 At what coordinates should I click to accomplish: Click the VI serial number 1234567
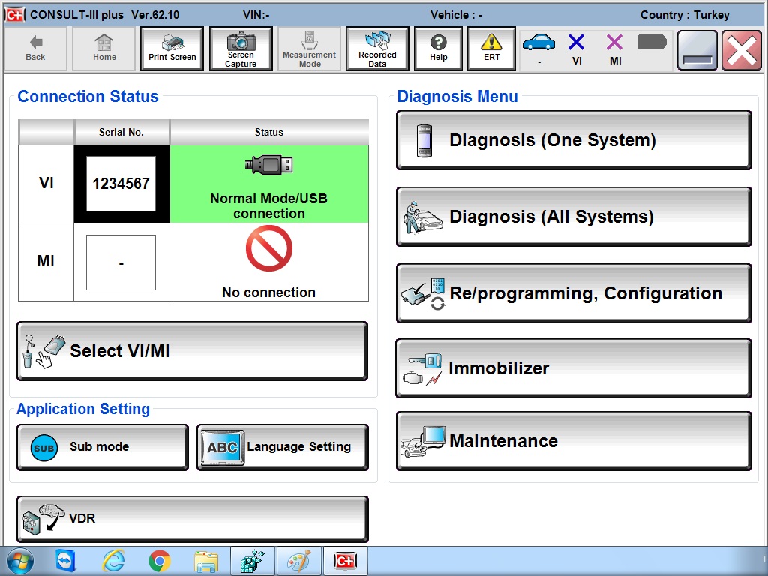[x=121, y=184]
